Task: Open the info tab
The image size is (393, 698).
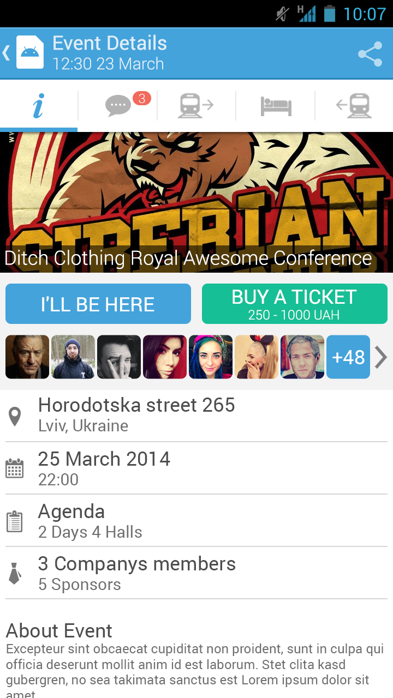Action: click(x=39, y=105)
